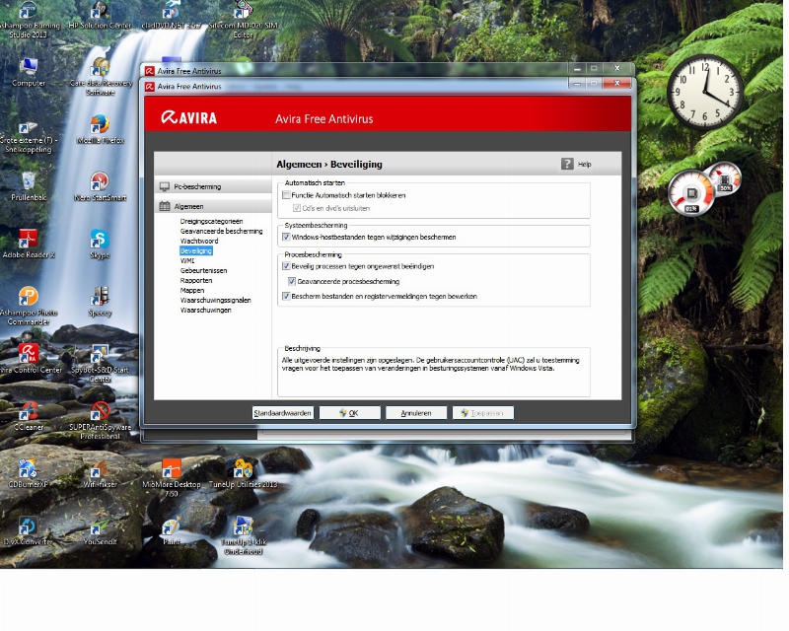Click the Care data Recovery Software icon

101,77
